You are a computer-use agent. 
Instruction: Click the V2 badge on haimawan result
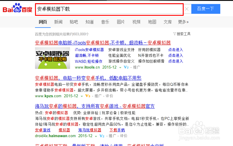point(102,136)
